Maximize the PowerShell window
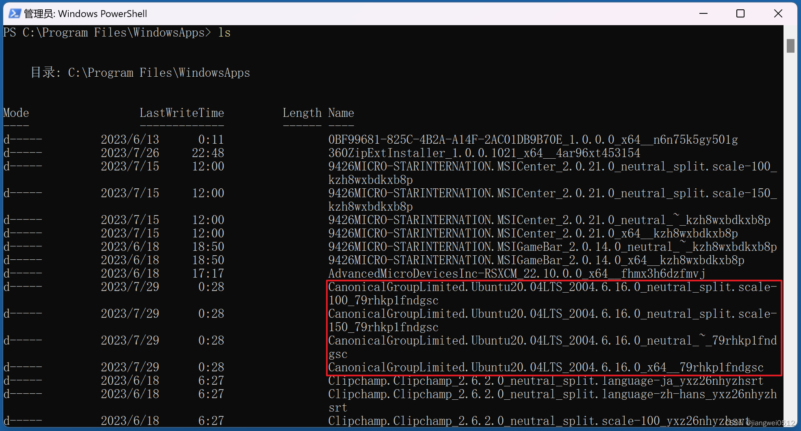This screenshot has height=431, width=801. coord(740,13)
